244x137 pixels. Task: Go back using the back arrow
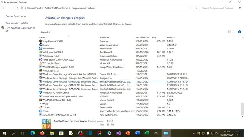4,8
